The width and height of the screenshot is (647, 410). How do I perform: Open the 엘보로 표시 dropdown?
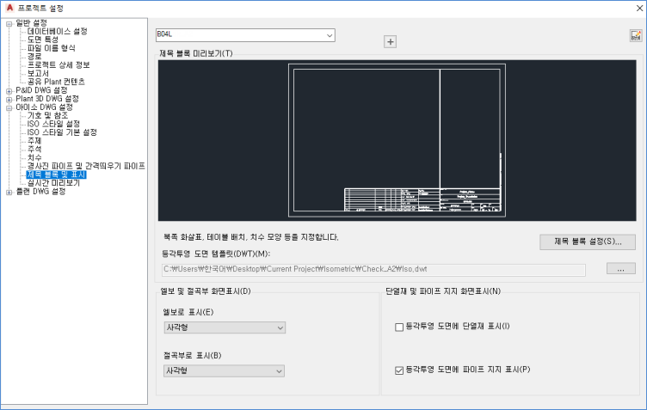click(225, 327)
